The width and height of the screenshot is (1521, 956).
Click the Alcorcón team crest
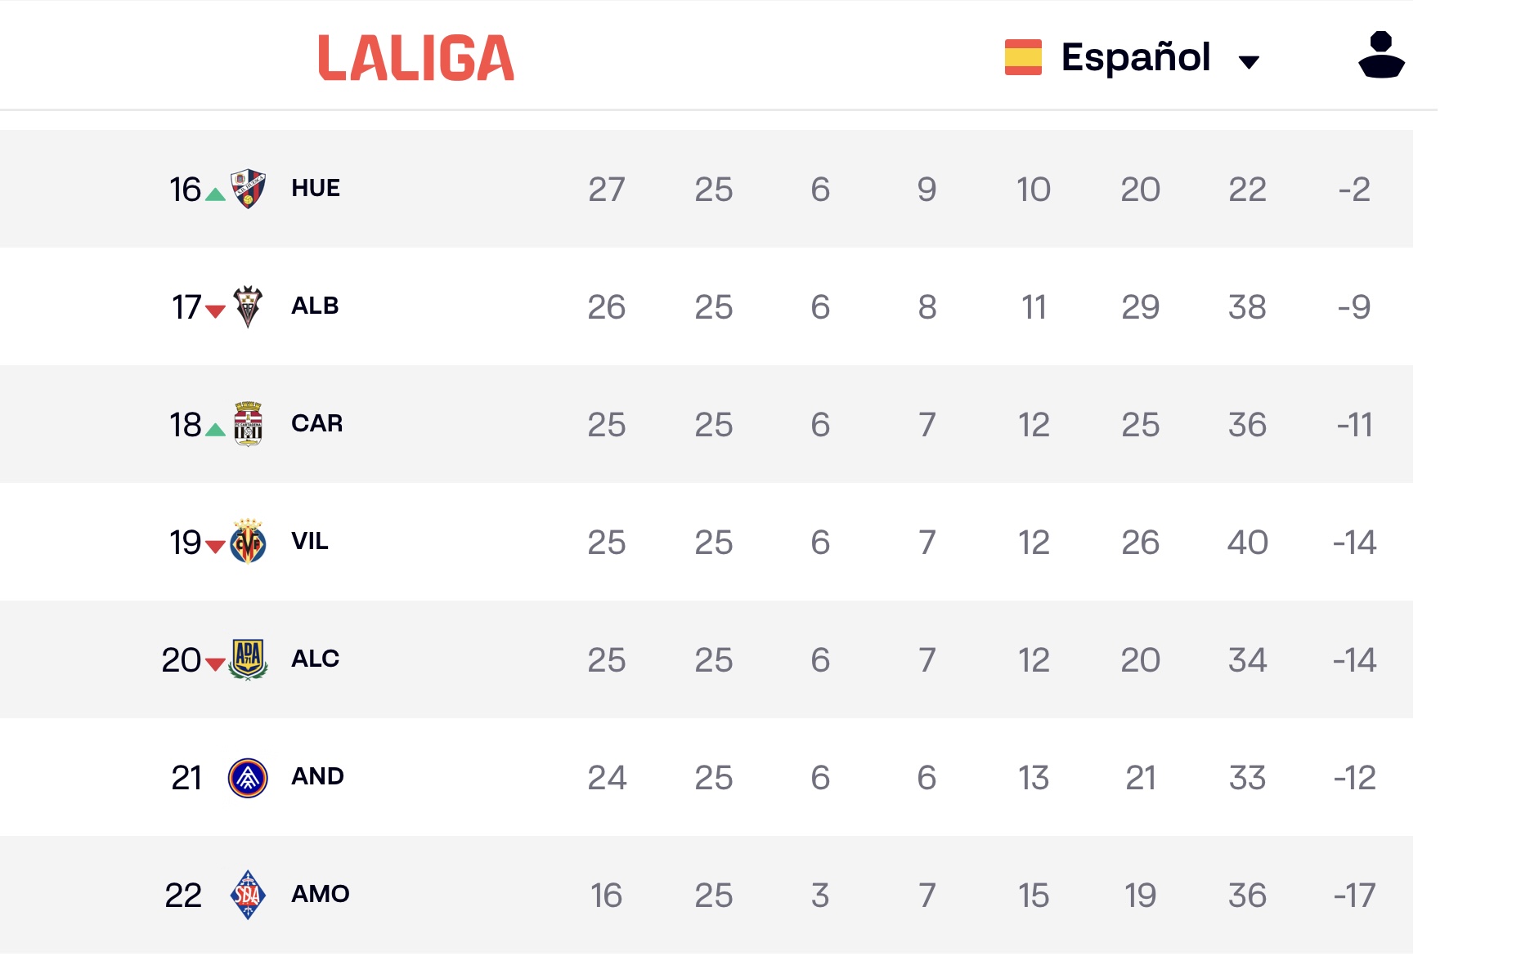click(248, 659)
